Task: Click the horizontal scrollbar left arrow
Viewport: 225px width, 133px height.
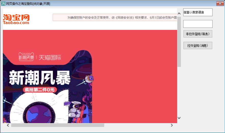Action: click(x=8, y=125)
